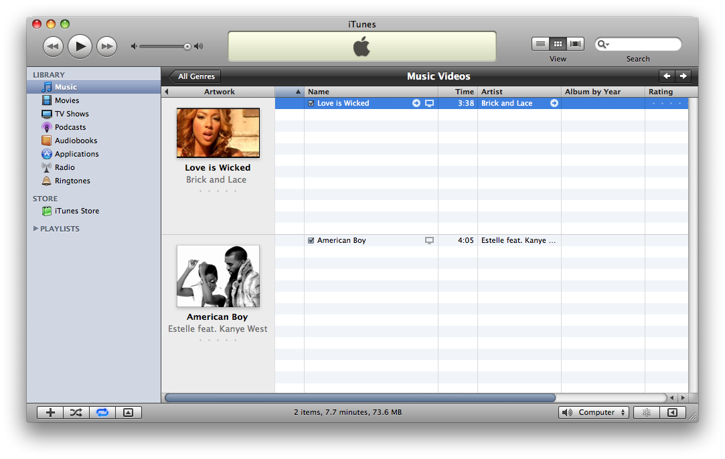Open the Computer speaker output dropdown
Screen dimensions: 725x459
[x=593, y=412]
